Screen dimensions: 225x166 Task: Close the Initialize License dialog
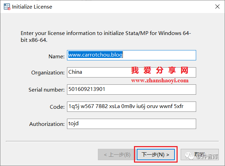click(217, 7)
